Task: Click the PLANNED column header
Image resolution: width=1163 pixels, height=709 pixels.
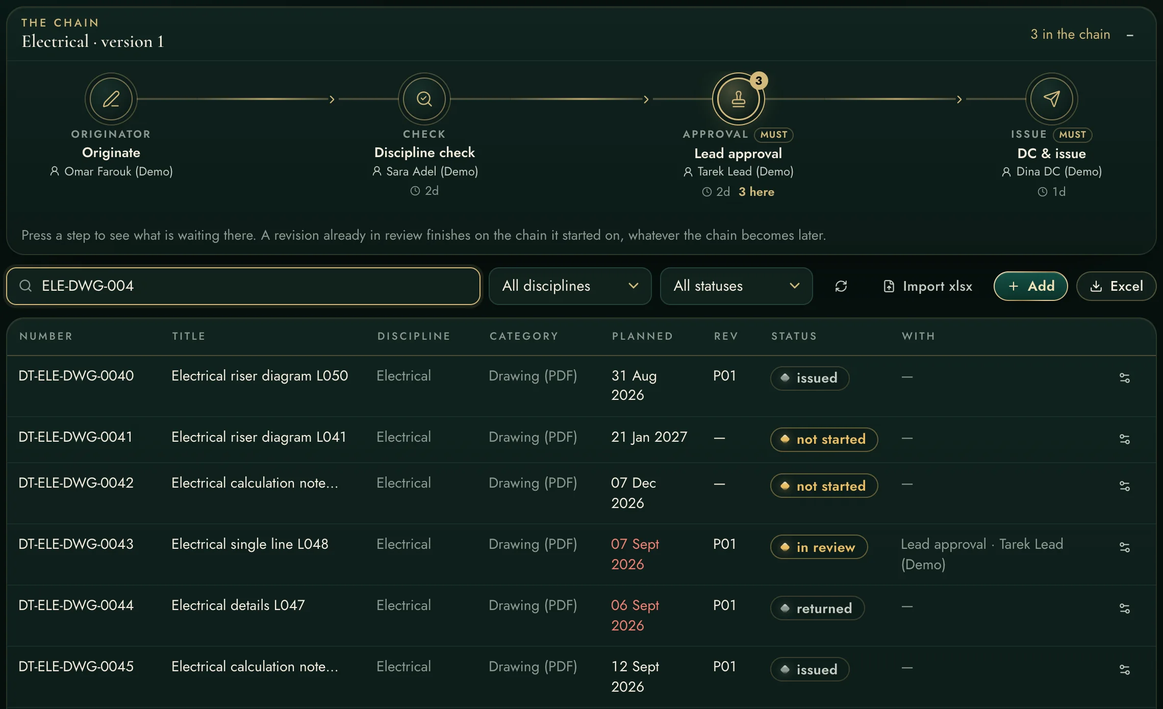Action: coord(642,336)
